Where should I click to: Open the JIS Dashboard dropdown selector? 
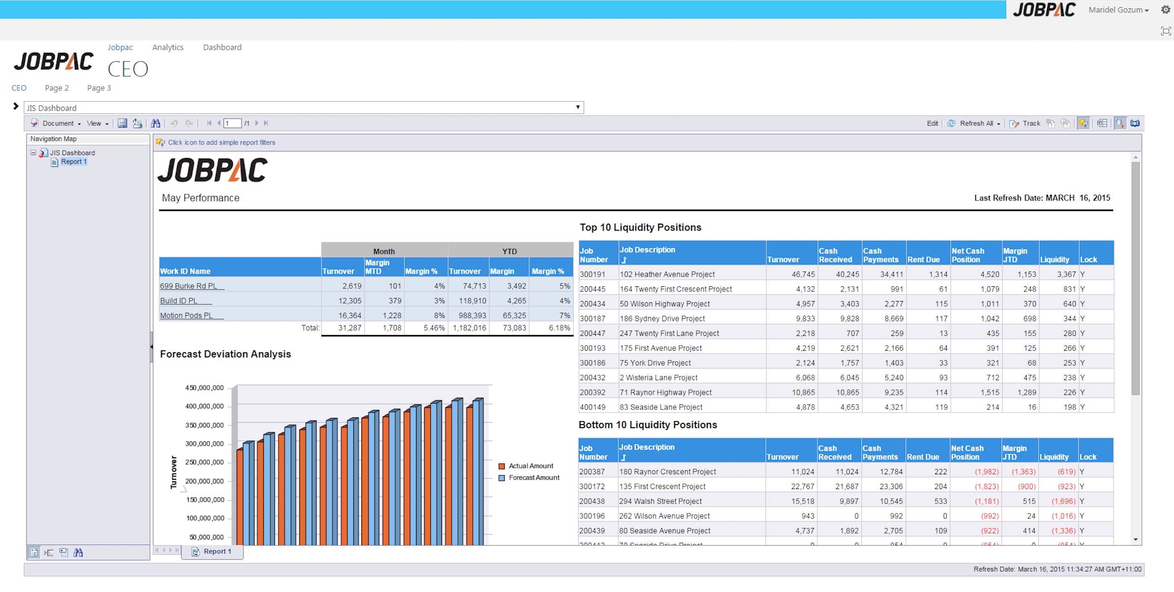[577, 108]
